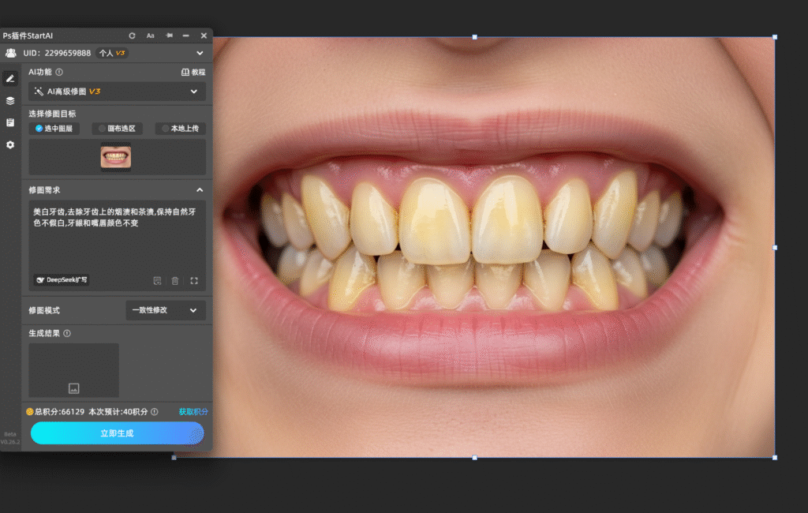
Task: Open the settings gear in sidebar
Action: point(10,145)
